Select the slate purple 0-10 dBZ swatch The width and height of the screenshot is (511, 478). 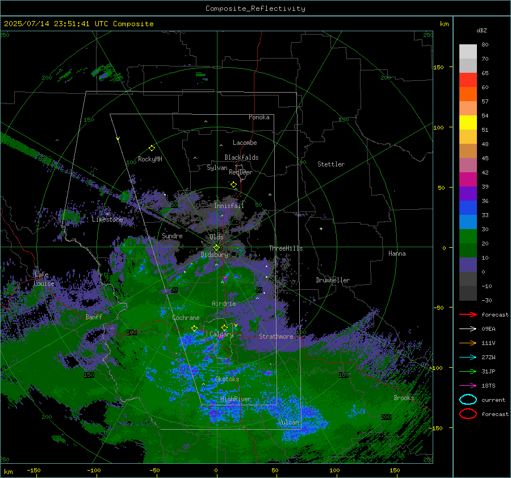pyautogui.click(x=468, y=265)
